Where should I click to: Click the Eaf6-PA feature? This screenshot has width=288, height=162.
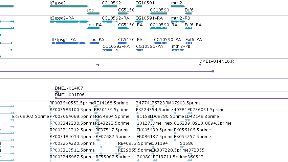(189, 43)
